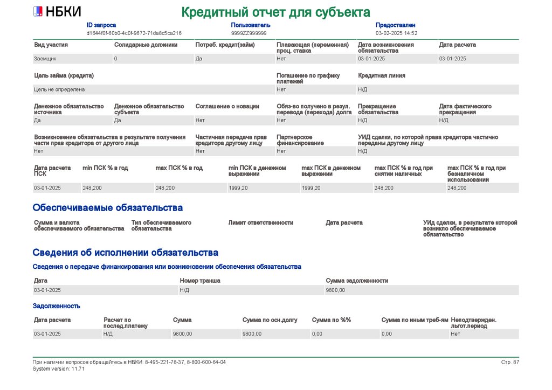Click the Предоставлен date 03-02-2025 14:52

click(x=396, y=33)
